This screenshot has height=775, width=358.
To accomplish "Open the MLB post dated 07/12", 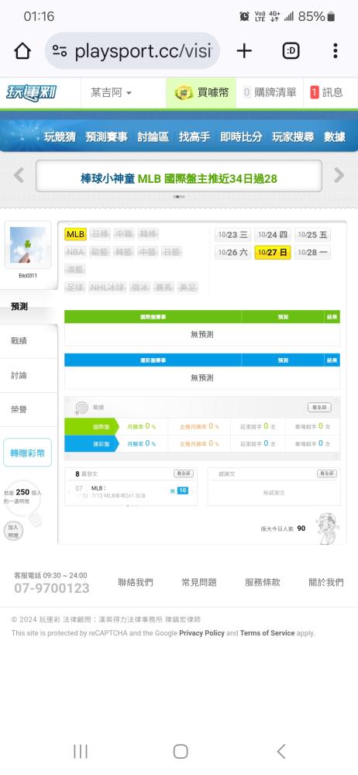I will 119,492.
